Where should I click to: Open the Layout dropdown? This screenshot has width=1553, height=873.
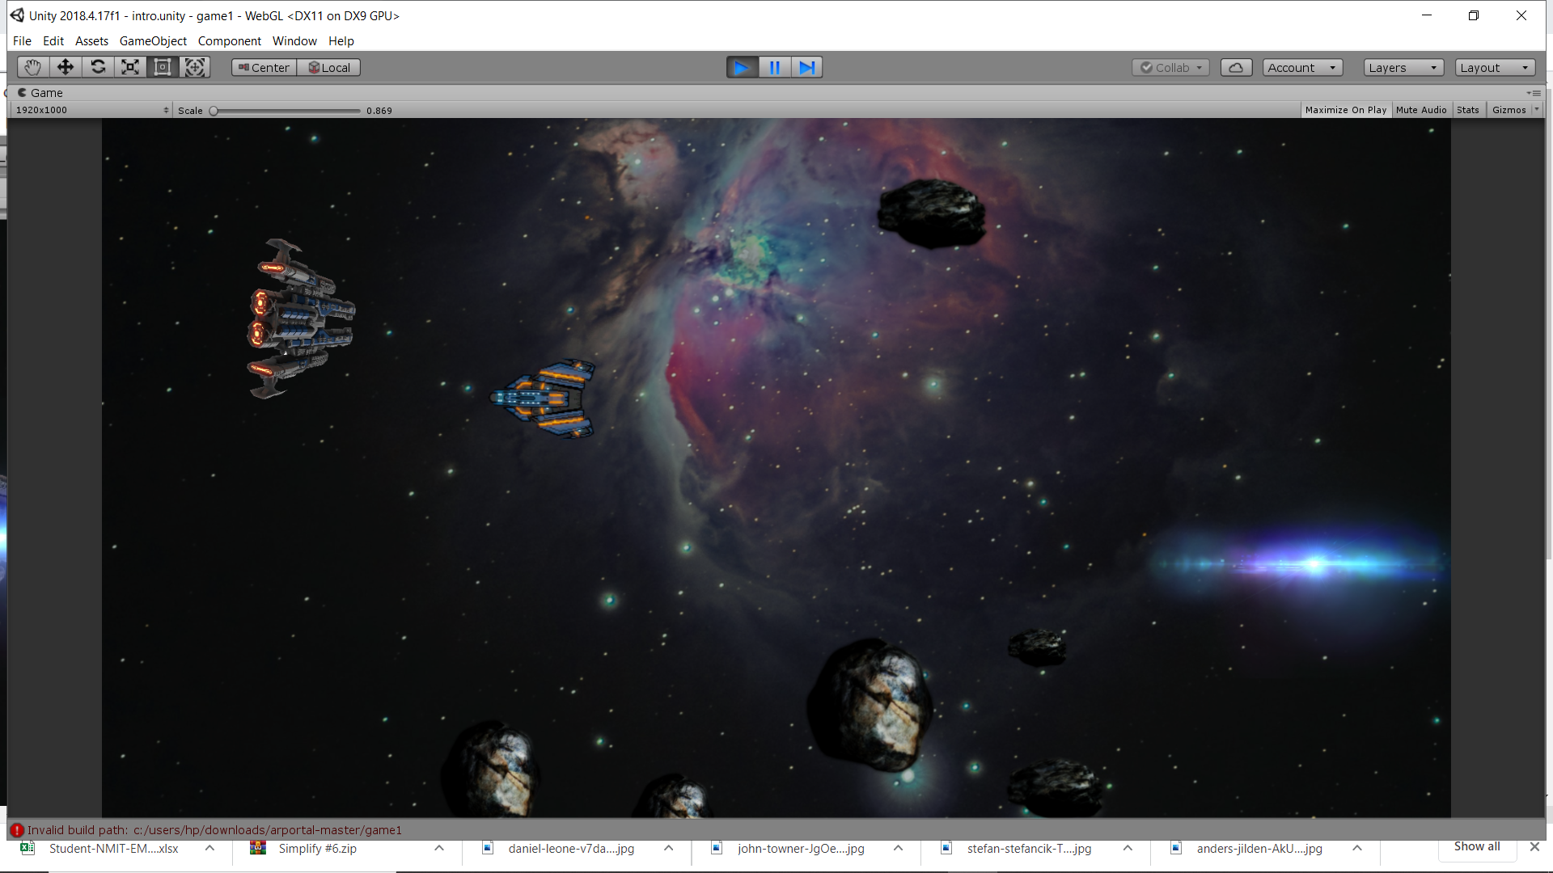click(x=1495, y=68)
